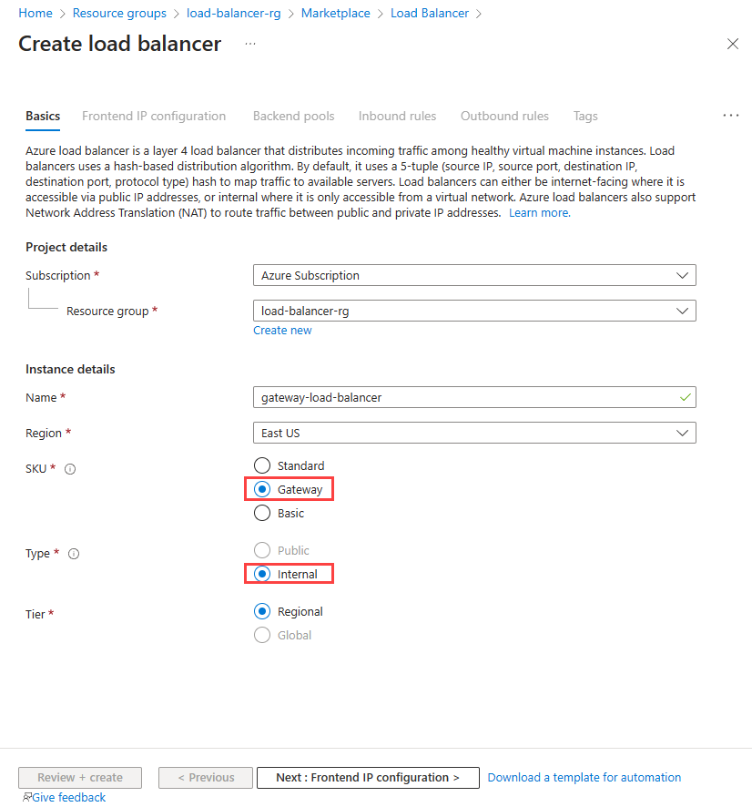Click Create new under Resource group
The height and width of the screenshot is (807, 752).
pyautogui.click(x=282, y=330)
